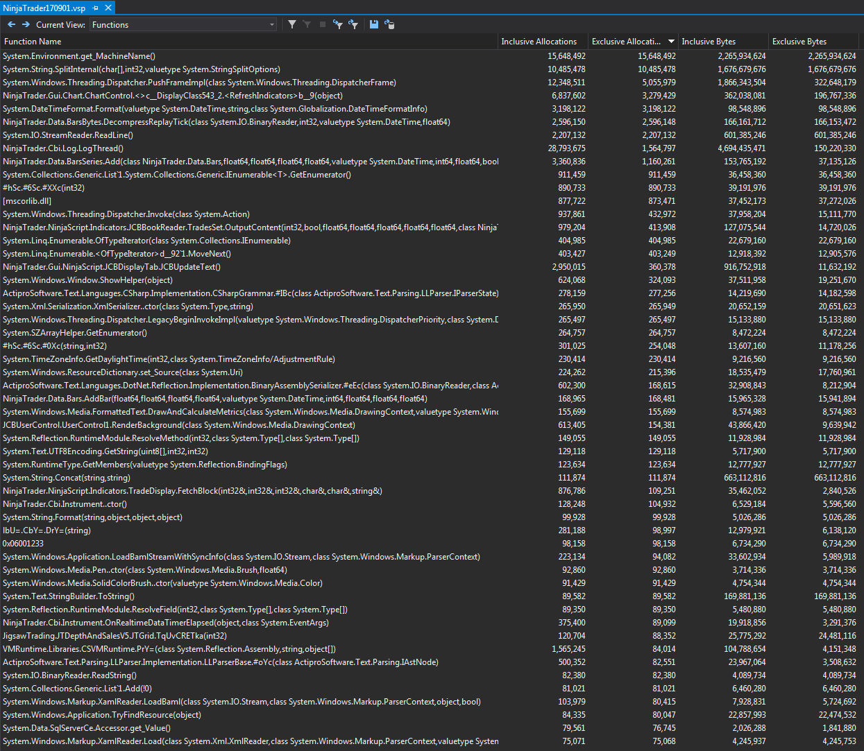
Task: Select SqlServerCe.Accessor.get_Value() row
Action: point(430,728)
